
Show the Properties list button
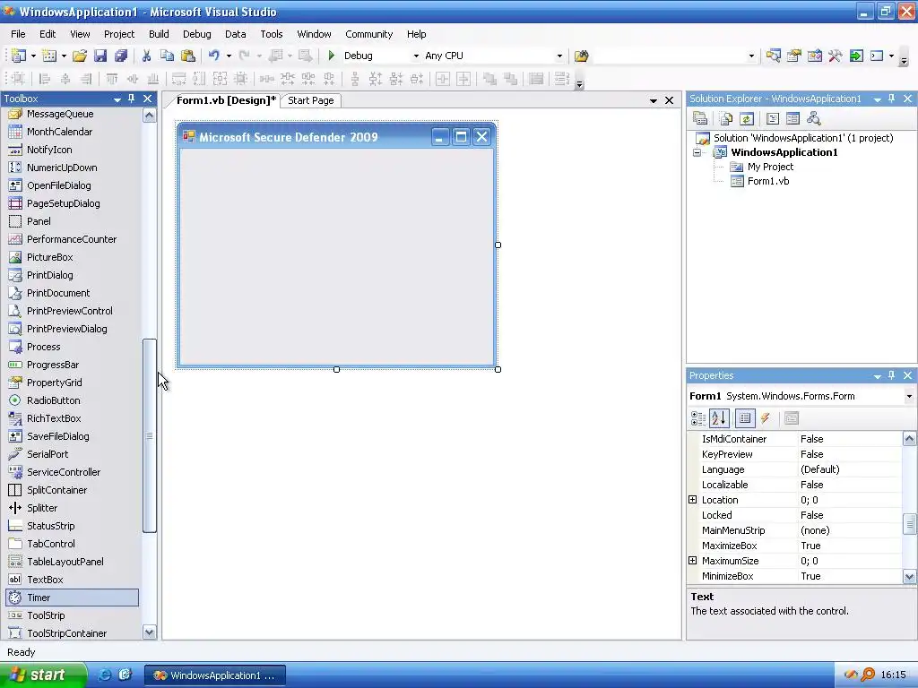pos(745,418)
